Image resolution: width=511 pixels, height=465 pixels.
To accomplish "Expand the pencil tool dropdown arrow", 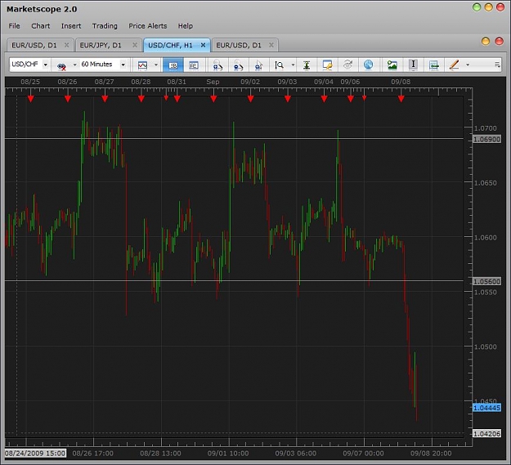I will click(x=468, y=65).
